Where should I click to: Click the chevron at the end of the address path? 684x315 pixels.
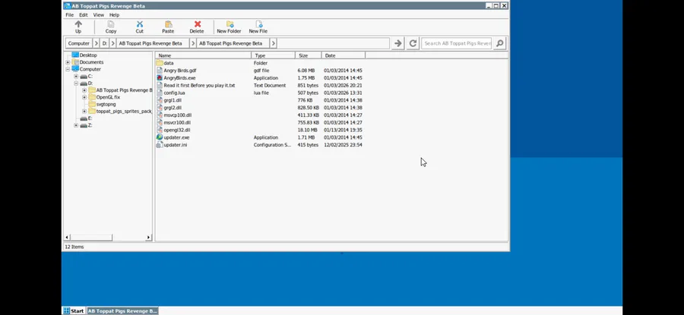pyautogui.click(x=273, y=43)
